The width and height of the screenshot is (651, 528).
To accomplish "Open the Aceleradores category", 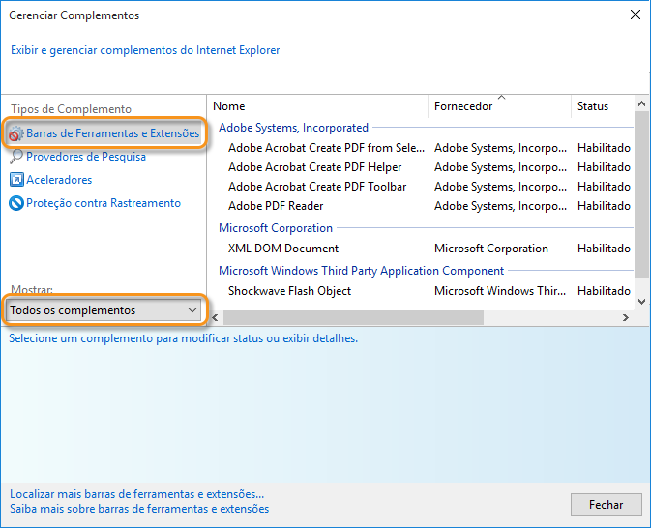I will (59, 180).
